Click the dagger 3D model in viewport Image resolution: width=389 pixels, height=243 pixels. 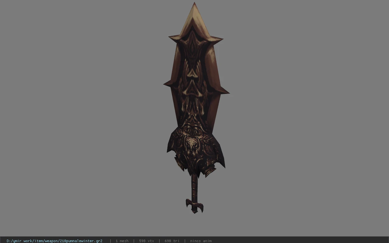[x=196, y=108]
